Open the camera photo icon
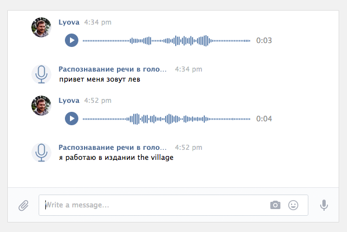The height and width of the screenshot is (232, 347). click(x=275, y=205)
